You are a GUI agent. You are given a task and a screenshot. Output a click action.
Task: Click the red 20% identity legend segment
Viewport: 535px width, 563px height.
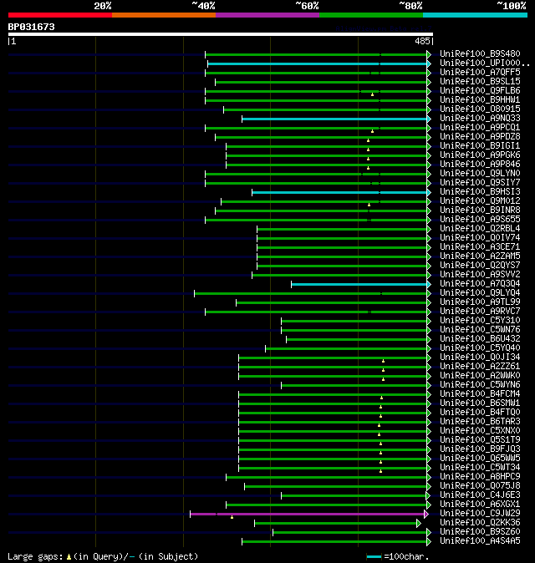coord(60,15)
